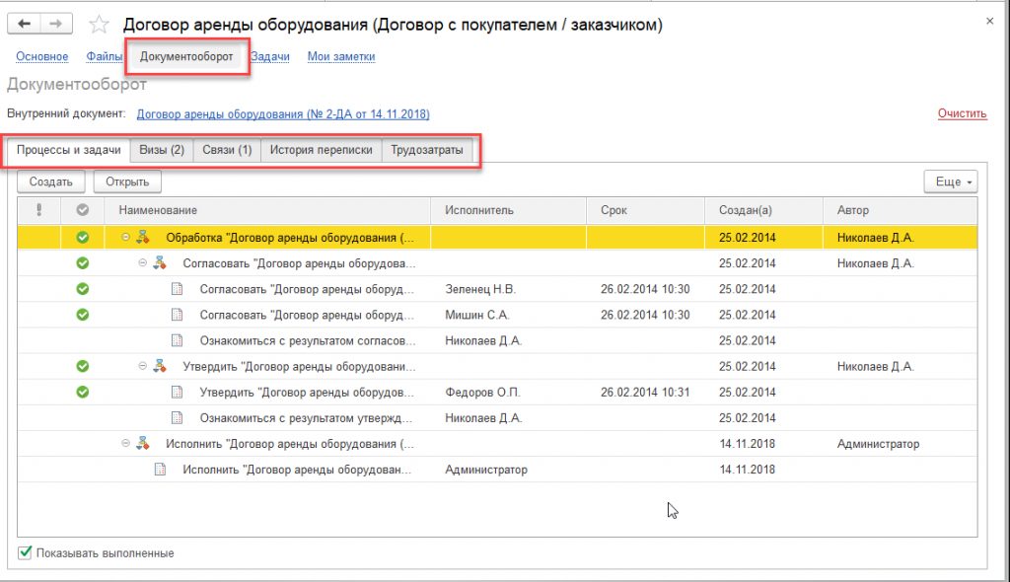Click the task document icon in Мишин С.А. row
The image size is (1010, 582).
[x=178, y=315]
